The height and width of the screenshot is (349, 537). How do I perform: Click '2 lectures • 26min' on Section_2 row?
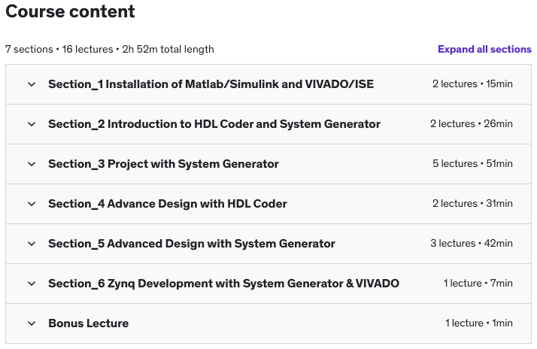click(x=472, y=123)
